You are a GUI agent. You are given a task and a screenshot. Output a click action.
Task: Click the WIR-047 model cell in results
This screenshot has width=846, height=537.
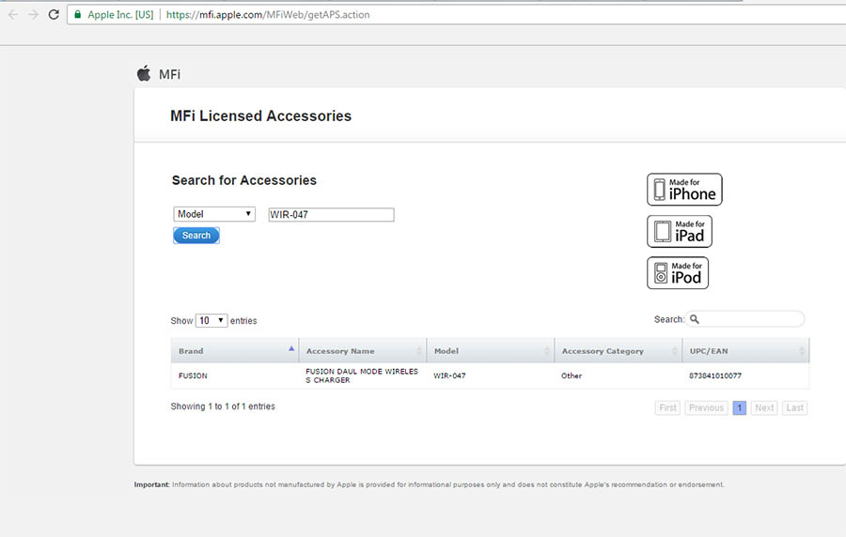point(449,376)
